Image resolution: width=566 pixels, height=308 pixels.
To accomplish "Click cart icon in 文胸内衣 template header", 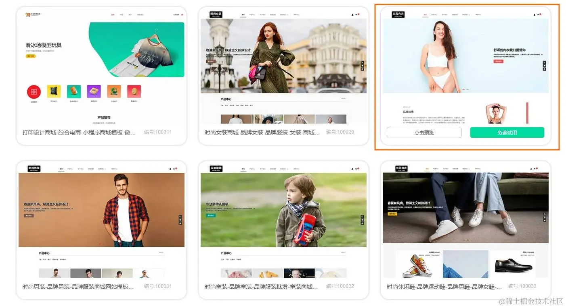I will pyautogui.click(x=539, y=15).
